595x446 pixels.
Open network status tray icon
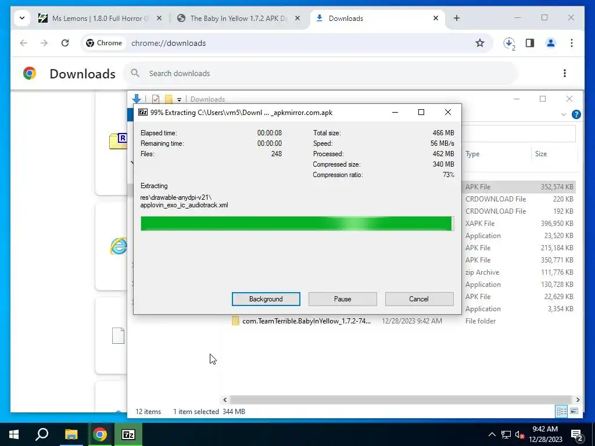506,434
